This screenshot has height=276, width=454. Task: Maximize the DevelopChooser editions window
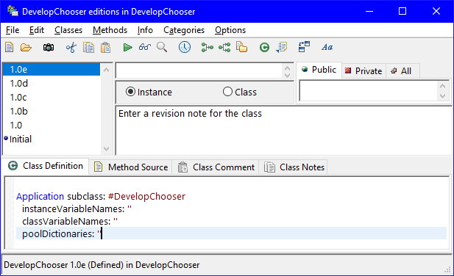pyautogui.click(x=402, y=11)
